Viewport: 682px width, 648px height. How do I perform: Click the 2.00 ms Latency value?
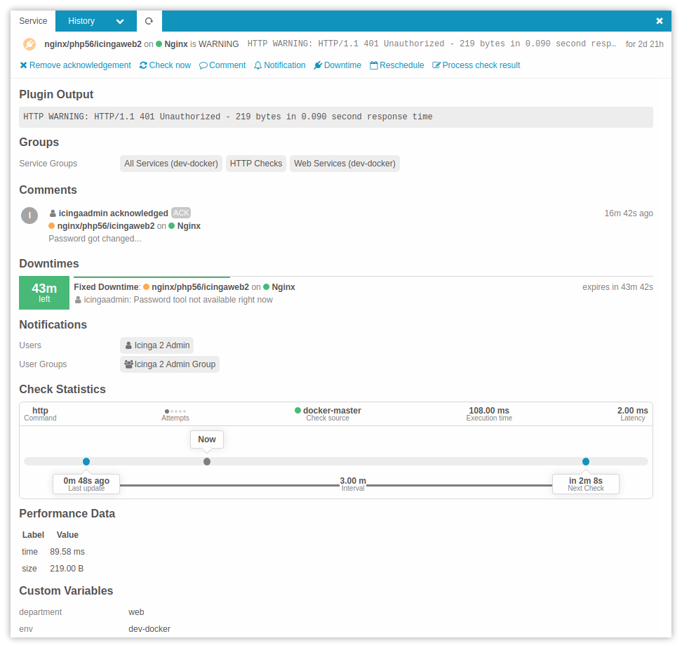click(x=632, y=411)
